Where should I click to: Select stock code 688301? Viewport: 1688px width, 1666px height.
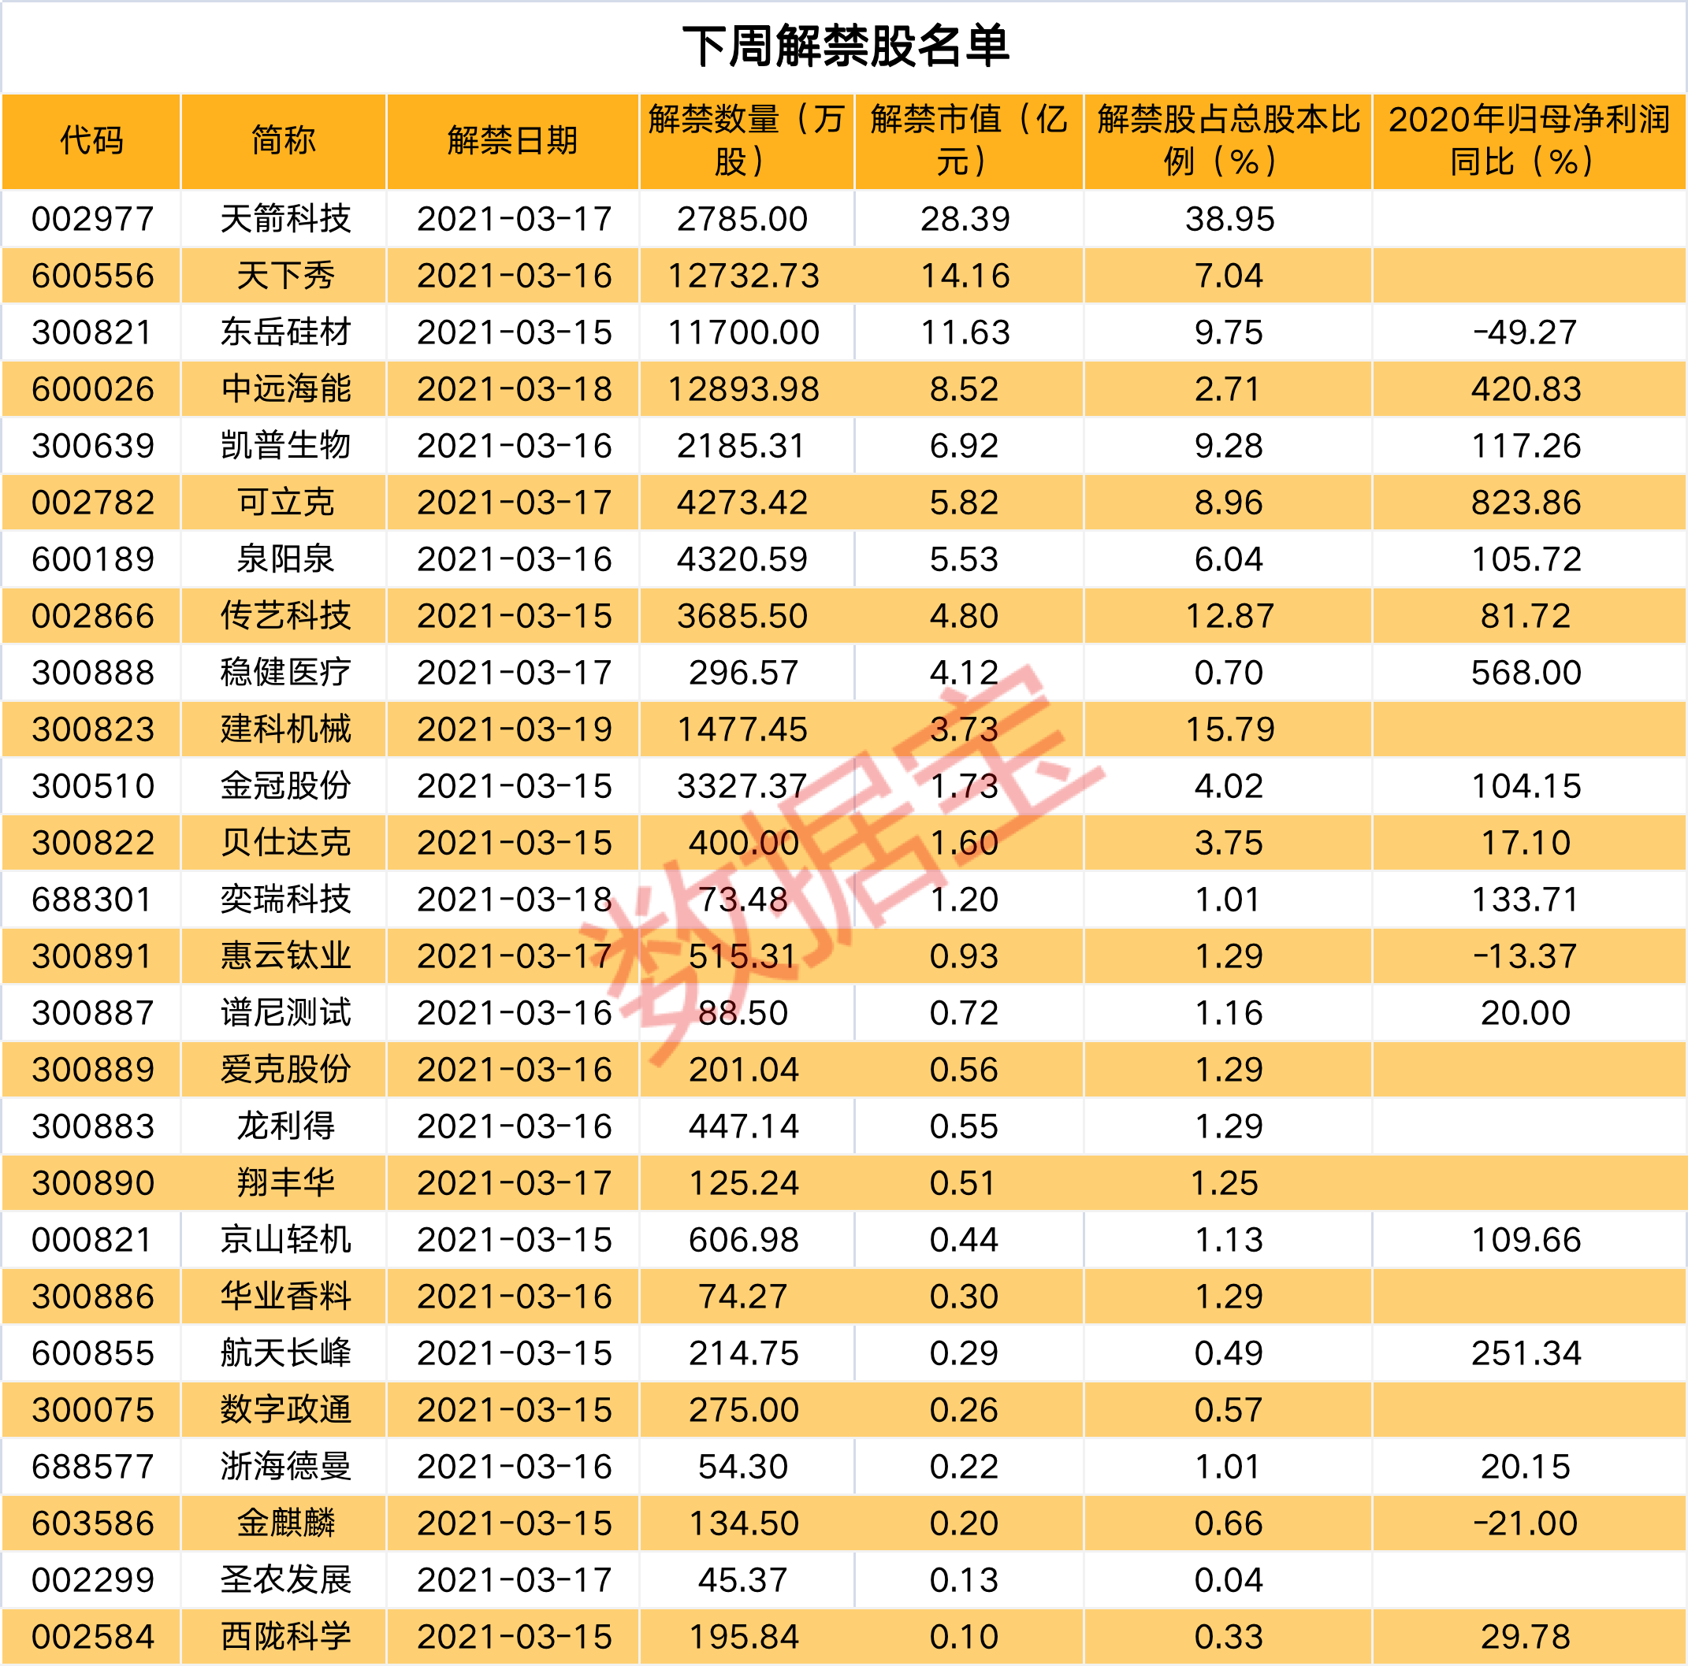(x=91, y=900)
